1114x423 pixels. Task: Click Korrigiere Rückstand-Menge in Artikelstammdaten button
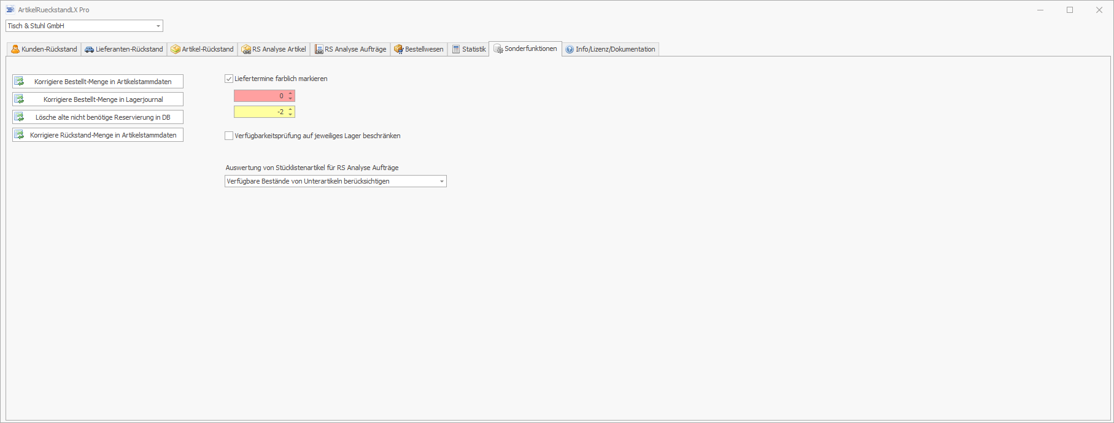pos(98,135)
